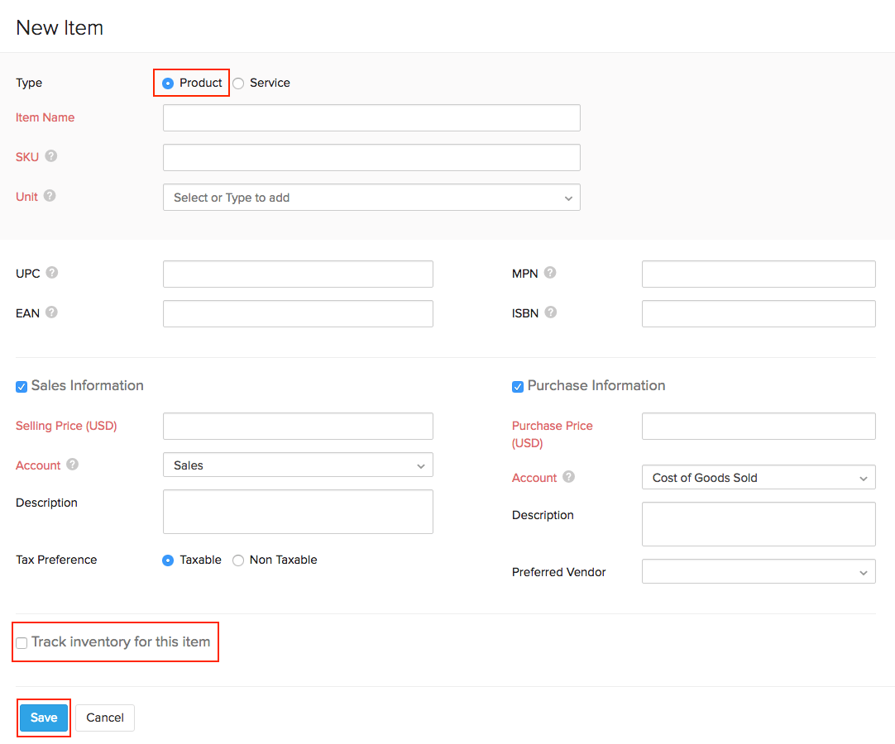Click the help icon next to SKU
The width and height of the screenshot is (895, 744).
pyautogui.click(x=51, y=156)
